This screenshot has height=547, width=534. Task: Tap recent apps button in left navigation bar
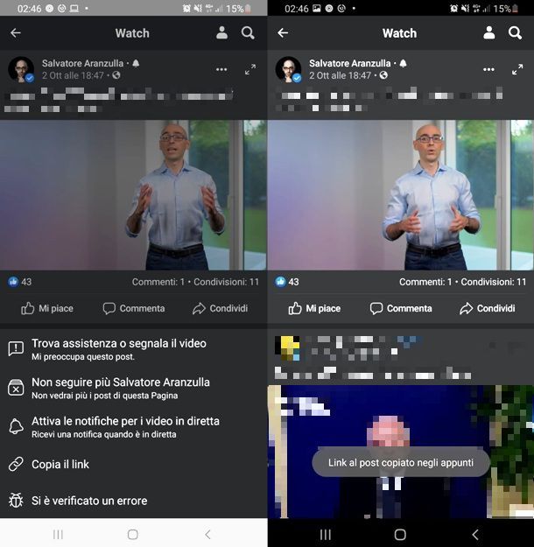tap(58, 534)
